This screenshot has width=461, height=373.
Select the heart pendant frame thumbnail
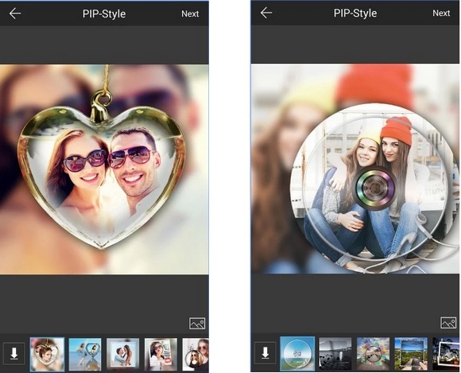click(x=47, y=354)
